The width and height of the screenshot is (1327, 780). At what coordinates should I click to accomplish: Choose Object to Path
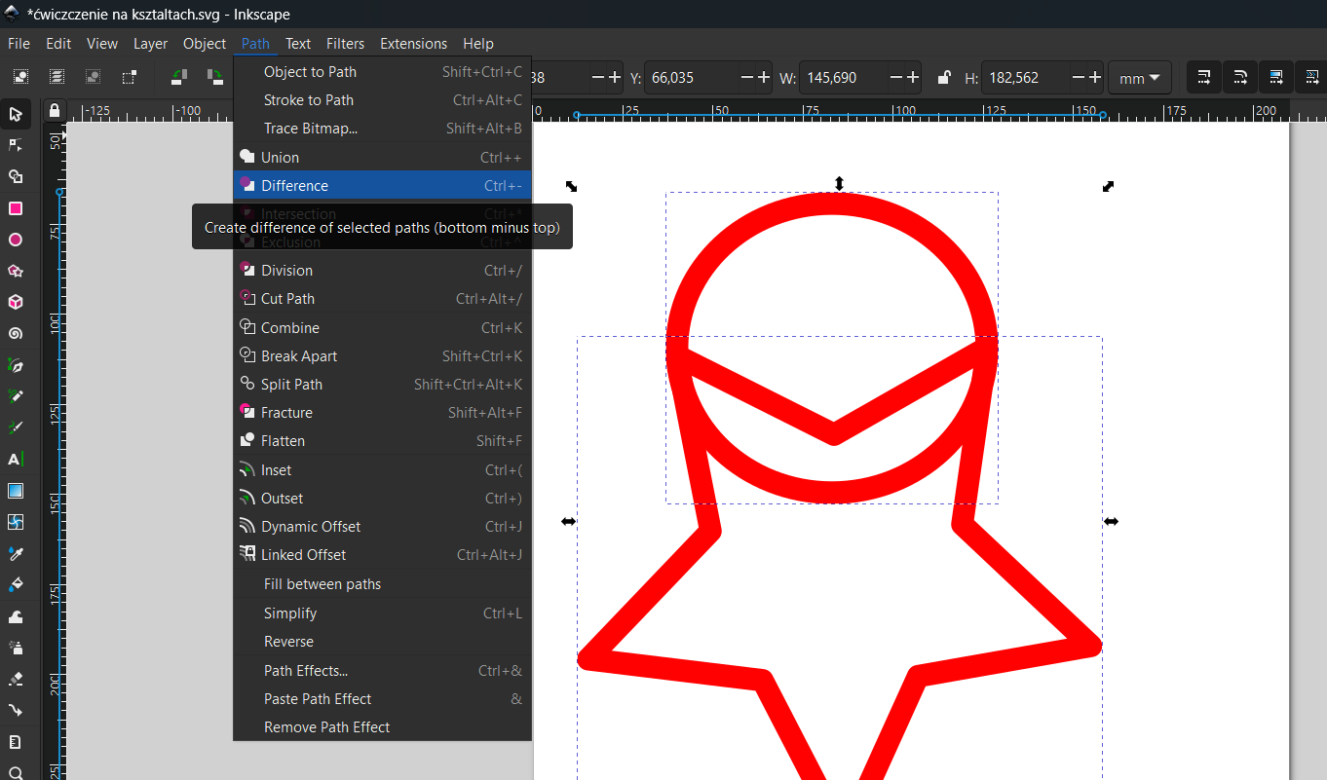tap(382, 71)
